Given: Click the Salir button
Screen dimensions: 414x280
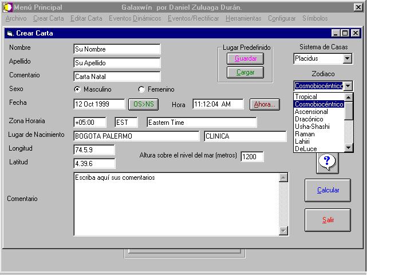Looking at the screenshot, I should [x=328, y=220].
